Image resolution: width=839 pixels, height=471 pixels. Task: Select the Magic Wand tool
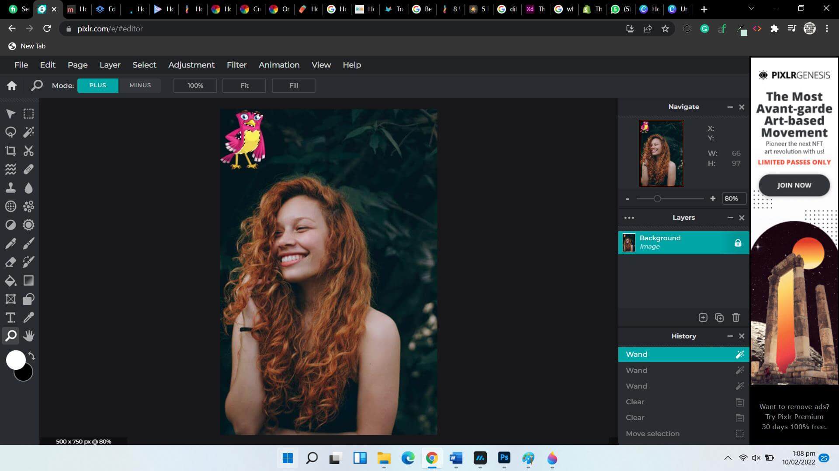point(28,132)
